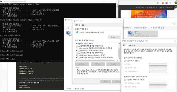Click the TCP/IPv6 protocol item icon
The width and height of the screenshot is (177, 92).
click(79, 53)
